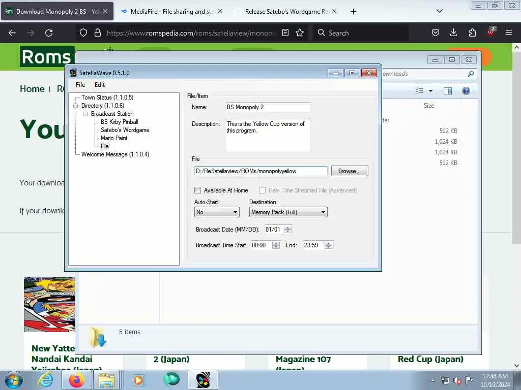Image resolution: width=521 pixels, height=390 pixels.
Task: Launch Internet Explorer from taskbar
Action: point(45,380)
